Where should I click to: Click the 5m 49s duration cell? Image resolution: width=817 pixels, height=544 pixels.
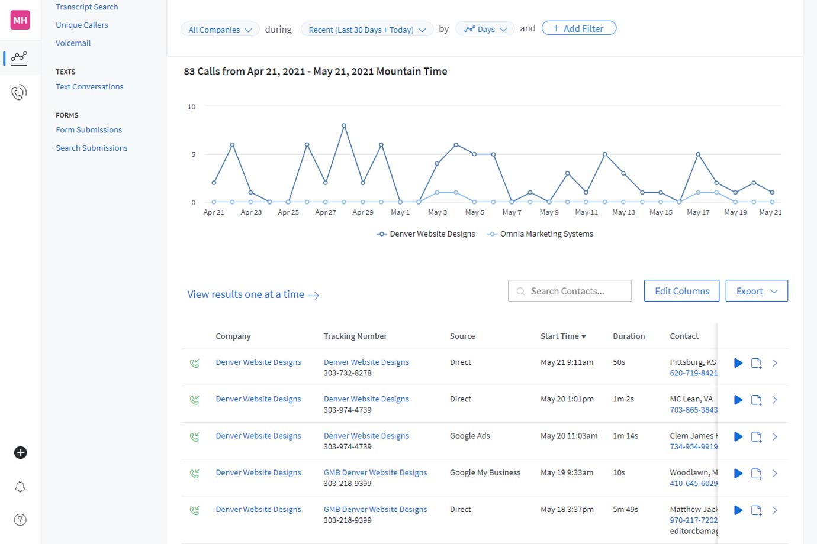[625, 509]
